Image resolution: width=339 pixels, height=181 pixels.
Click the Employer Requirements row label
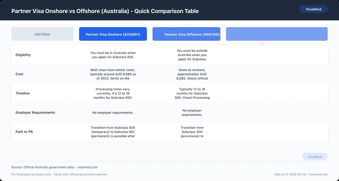[35, 112]
